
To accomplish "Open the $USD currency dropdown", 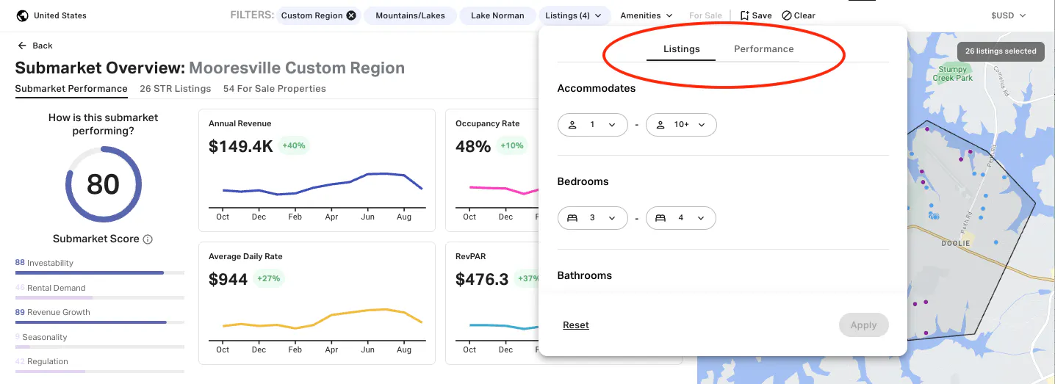I will (1009, 15).
